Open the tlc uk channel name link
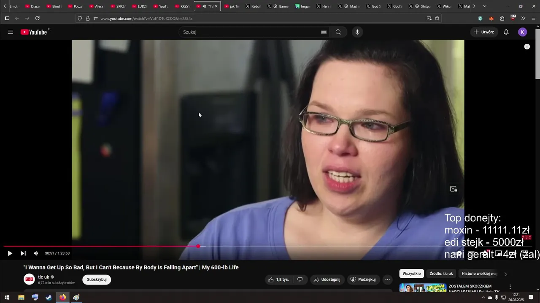Screen dimensions: 540x303 point(43,277)
